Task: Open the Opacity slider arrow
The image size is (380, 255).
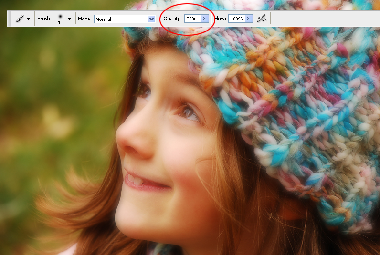Action: pyautogui.click(x=205, y=19)
